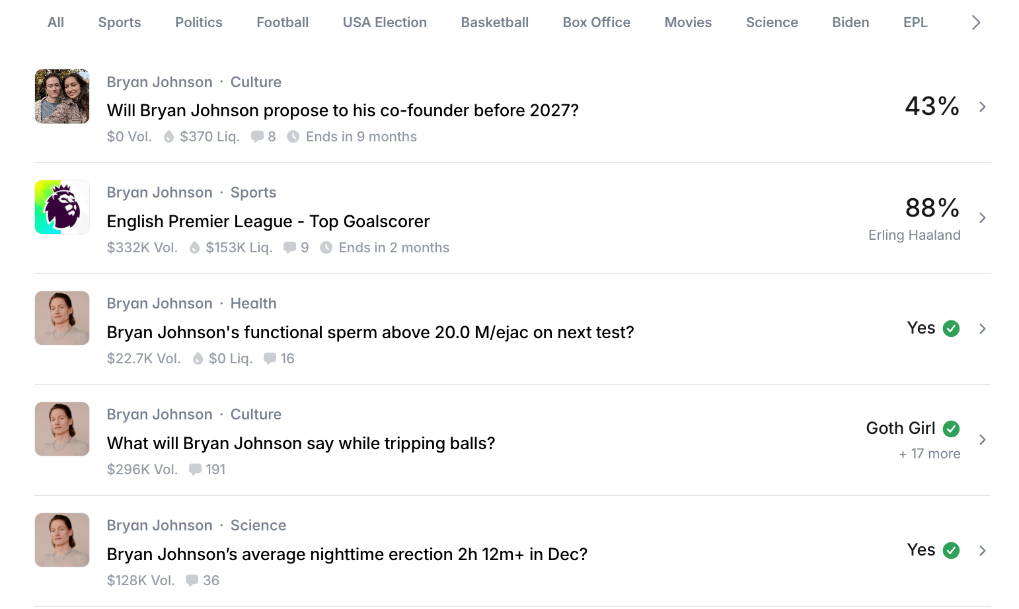Open 'Will Bryan Johnson propose to his co-founder' market
Viewport: 1019px width, 609px height.
coord(342,110)
